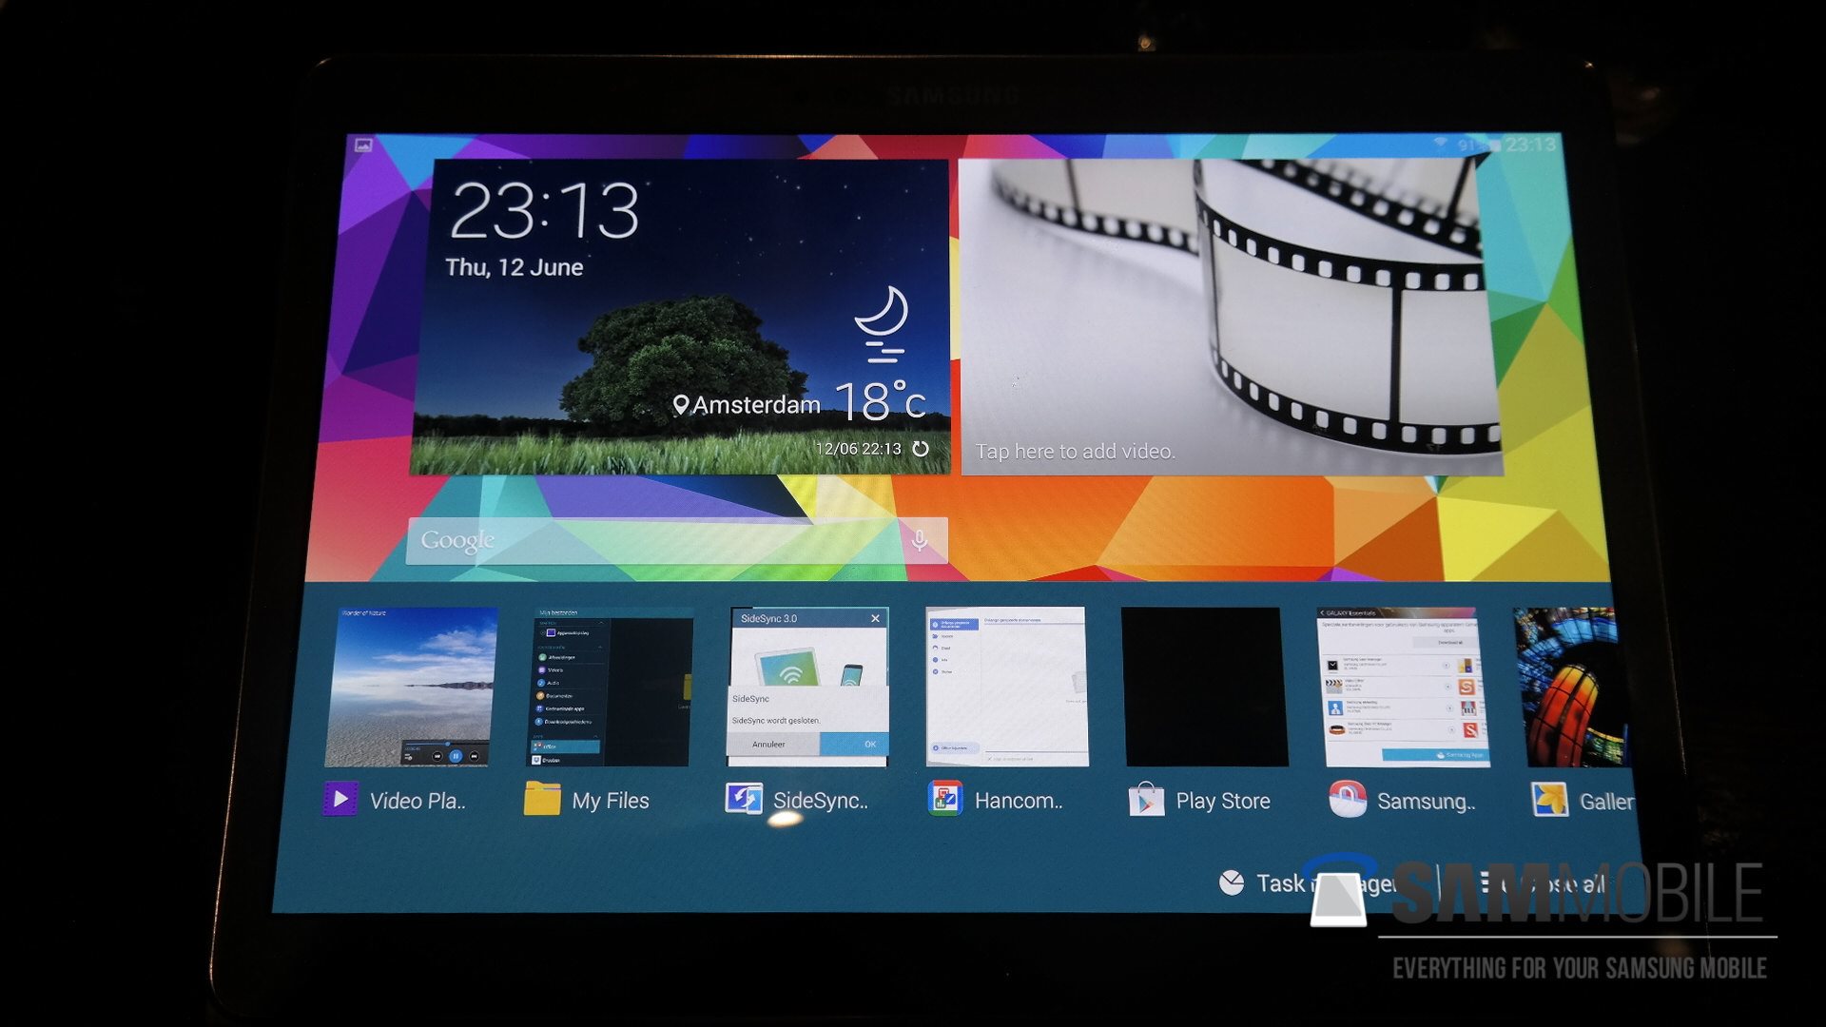This screenshot has height=1027, width=1826.
Task: Refresh the weather widget
Action: (x=921, y=449)
